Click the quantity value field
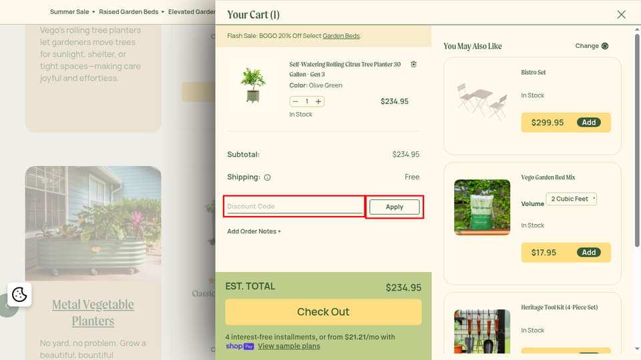The image size is (641, 360). click(x=306, y=101)
